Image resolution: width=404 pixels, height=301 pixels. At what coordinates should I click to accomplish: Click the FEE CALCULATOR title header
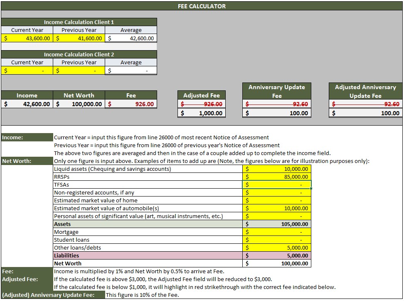coord(202,6)
